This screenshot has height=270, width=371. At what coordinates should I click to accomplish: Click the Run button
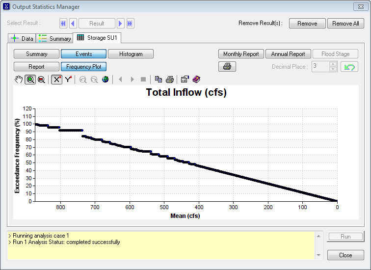click(345, 237)
